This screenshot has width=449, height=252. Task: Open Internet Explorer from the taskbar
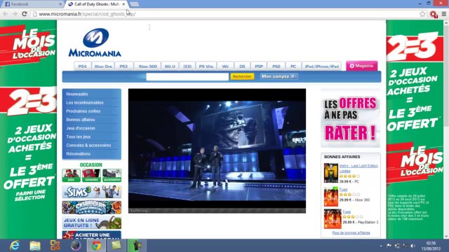[x=14, y=246]
